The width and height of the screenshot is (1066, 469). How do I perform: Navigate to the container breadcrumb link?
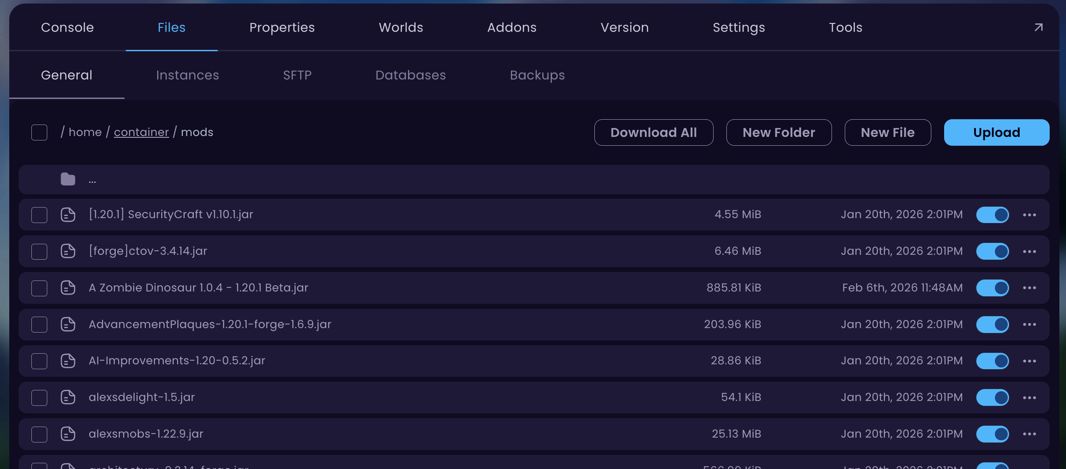[x=141, y=132]
